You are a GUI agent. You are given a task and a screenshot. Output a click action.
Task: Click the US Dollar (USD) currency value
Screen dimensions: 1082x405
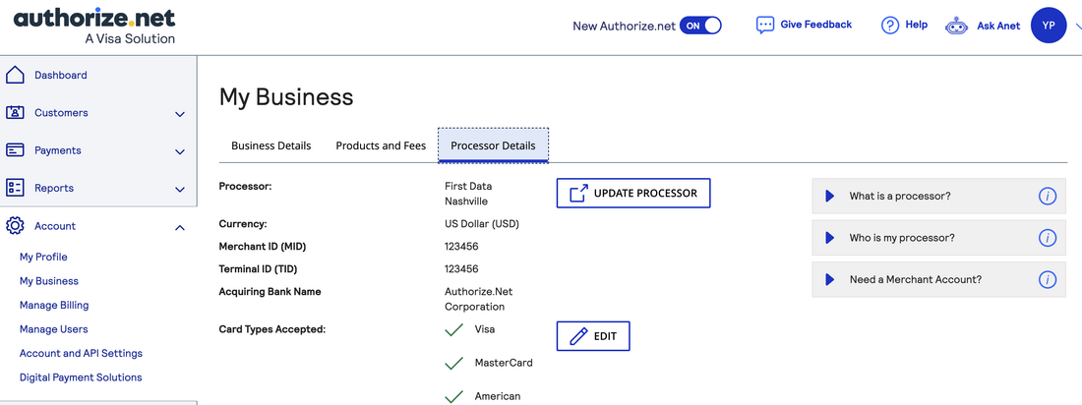[482, 223]
